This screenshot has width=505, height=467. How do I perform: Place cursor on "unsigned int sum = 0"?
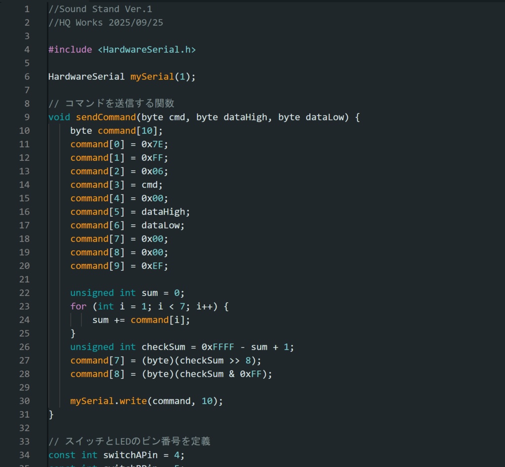(x=127, y=293)
